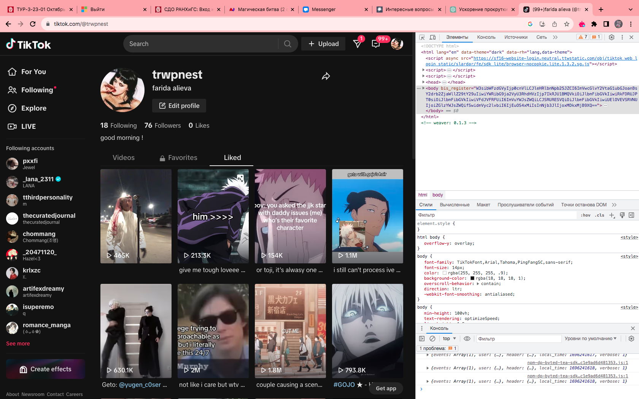
Task: Open DevTools three-dot customize menu
Action: point(622,37)
